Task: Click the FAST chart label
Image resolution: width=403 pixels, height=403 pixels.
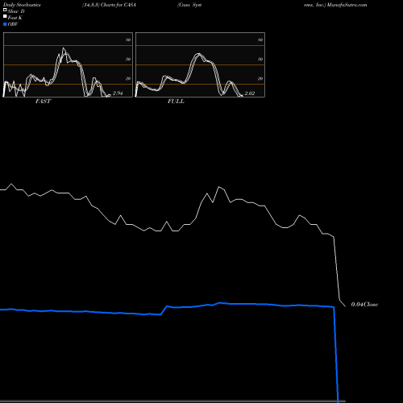Action: (x=43, y=102)
